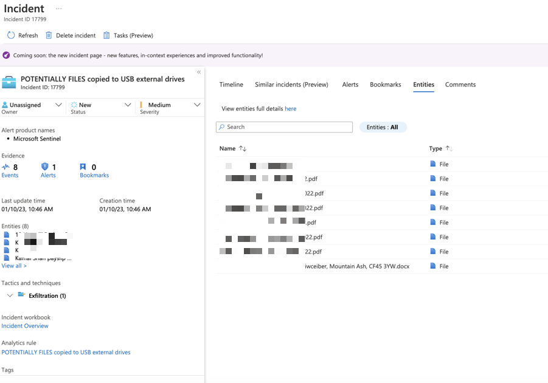This screenshot has width=548, height=383.
Task: Sort entities by Type column arrows
Action: [449, 148]
